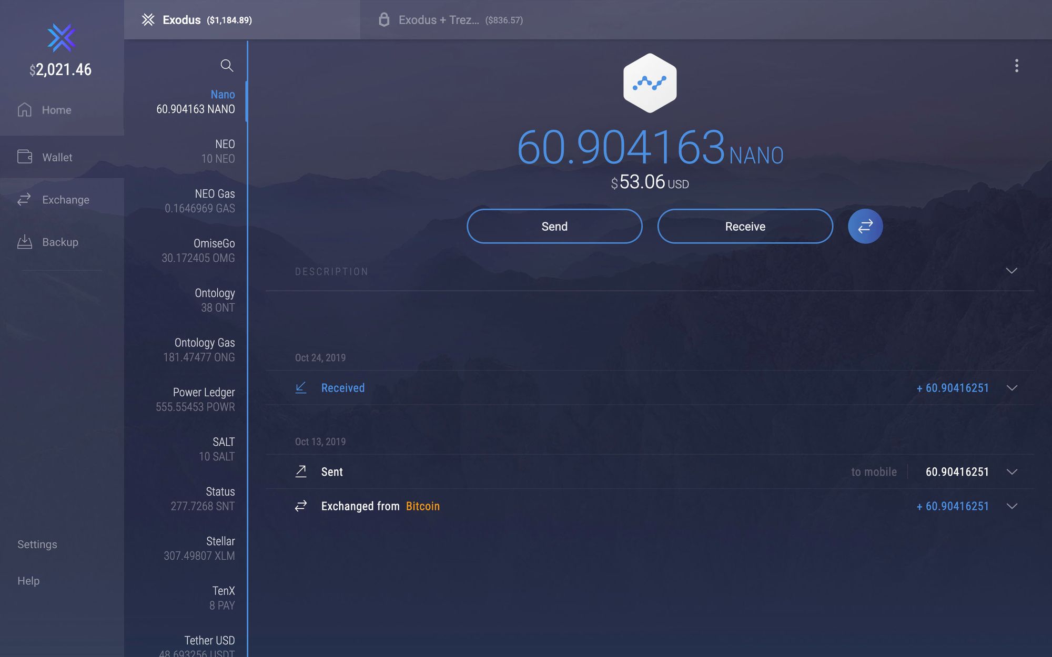Click the Bitcoin link in exchange row

(x=422, y=506)
